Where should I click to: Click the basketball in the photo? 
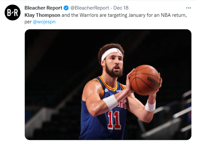coord(145,80)
